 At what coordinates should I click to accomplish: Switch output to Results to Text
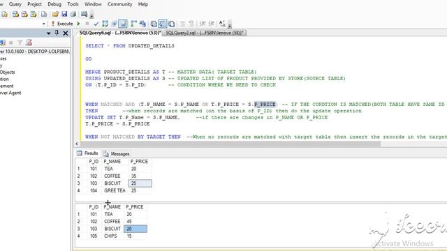tap(154, 24)
